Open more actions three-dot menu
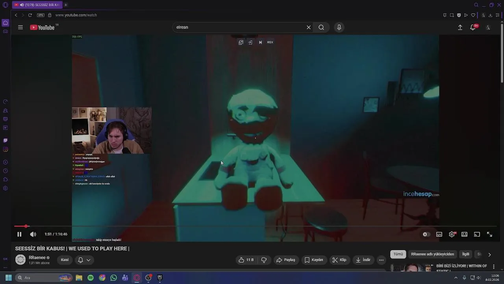The height and width of the screenshot is (284, 504). coord(381,260)
